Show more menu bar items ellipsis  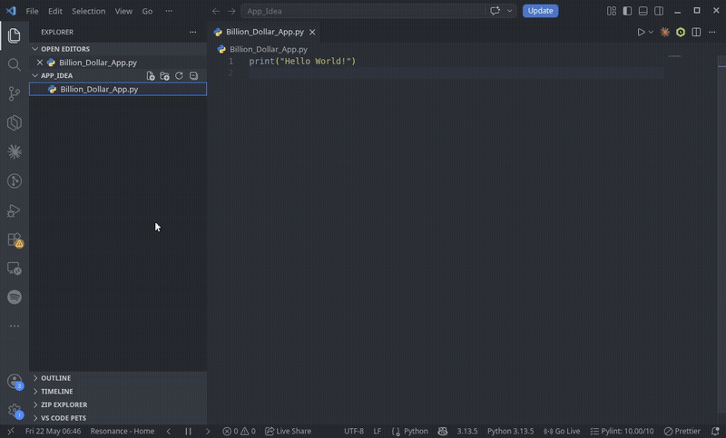(x=169, y=11)
